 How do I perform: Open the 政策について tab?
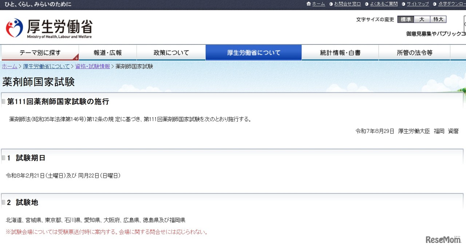point(171,52)
